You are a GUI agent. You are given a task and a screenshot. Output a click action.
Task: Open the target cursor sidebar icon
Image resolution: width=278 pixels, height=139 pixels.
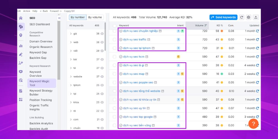pyautogui.click(x=21, y=80)
